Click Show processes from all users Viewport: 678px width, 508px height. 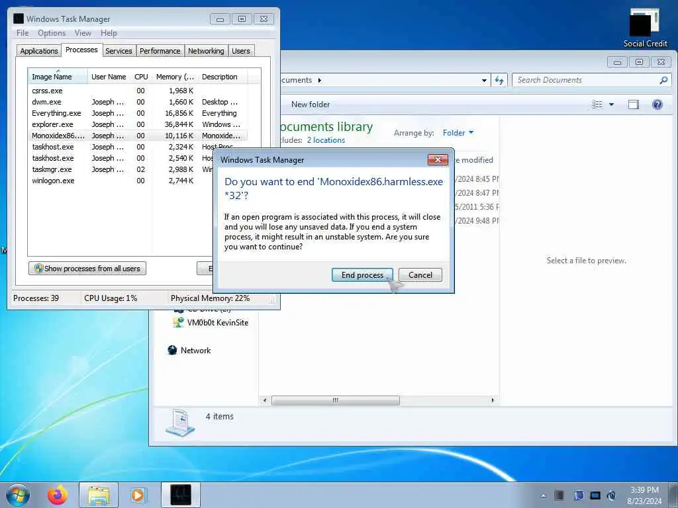[x=87, y=269]
